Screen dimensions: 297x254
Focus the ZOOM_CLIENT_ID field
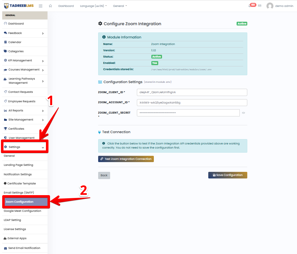pos(192,92)
